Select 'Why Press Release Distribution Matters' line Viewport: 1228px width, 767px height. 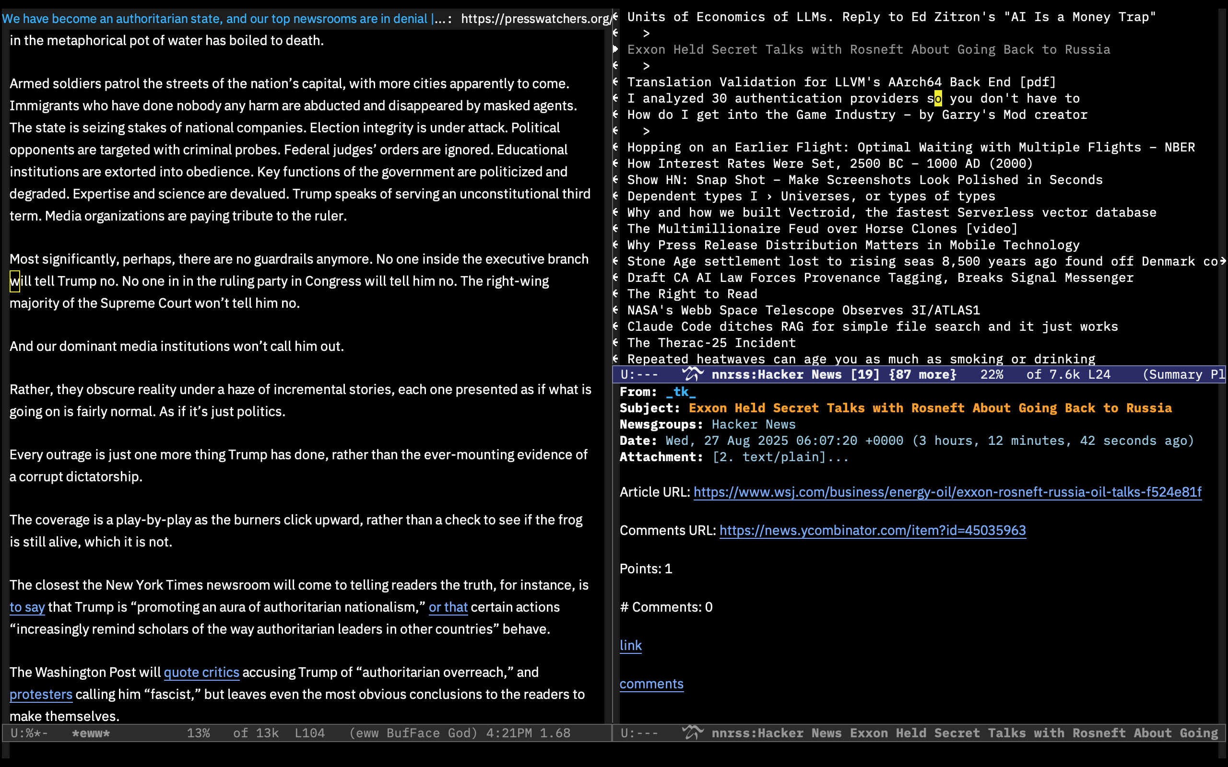pos(853,244)
